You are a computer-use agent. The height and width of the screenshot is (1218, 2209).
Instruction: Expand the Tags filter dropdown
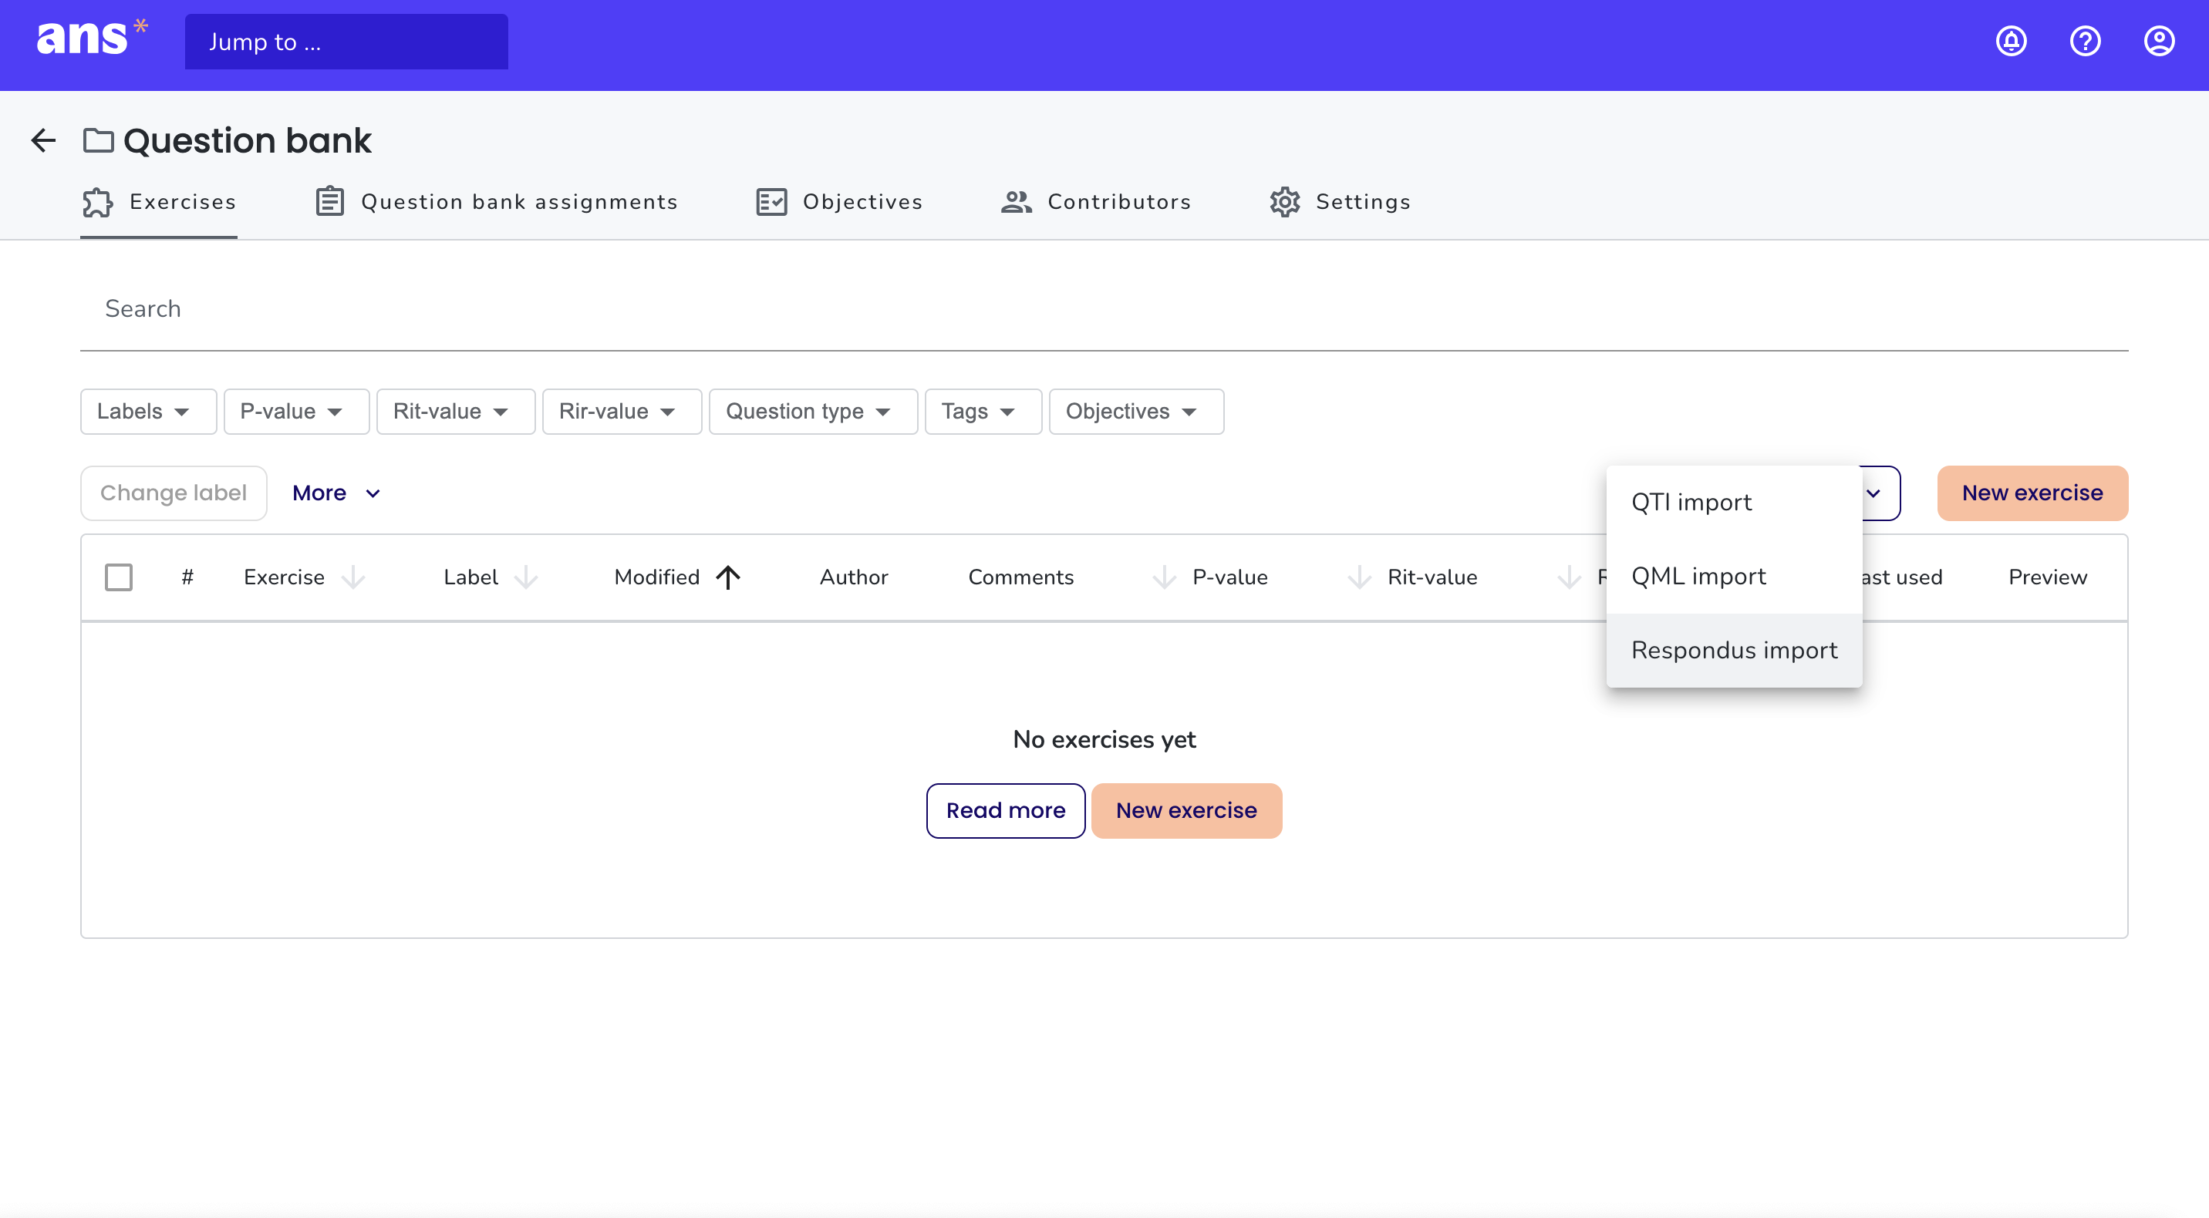(x=983, y=412)
